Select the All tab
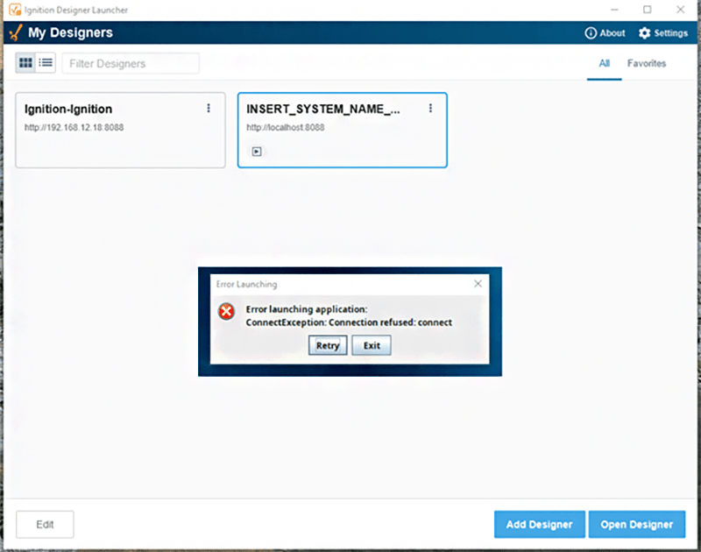The height and width of the screenshot is (552, 701). (x=604, y=63)
